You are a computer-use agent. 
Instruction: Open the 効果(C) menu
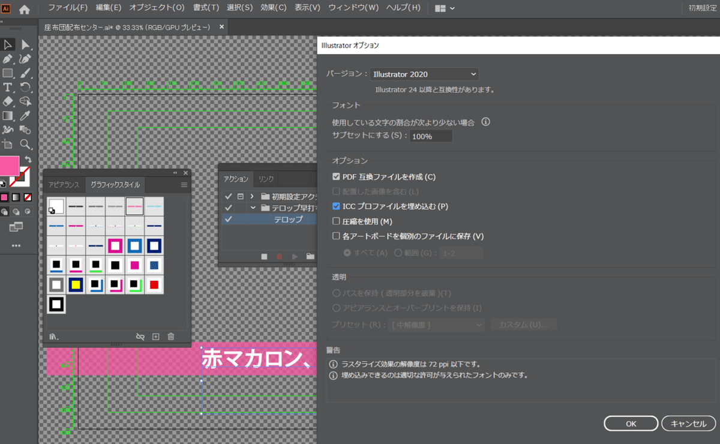(x=274, y=8)
